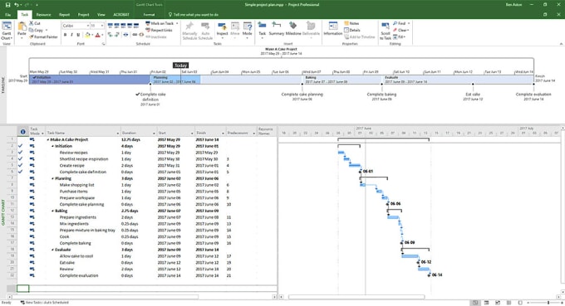The image size is (565, 306).
Task: Collapse the Baking summary task
Action: pos(52,211)
